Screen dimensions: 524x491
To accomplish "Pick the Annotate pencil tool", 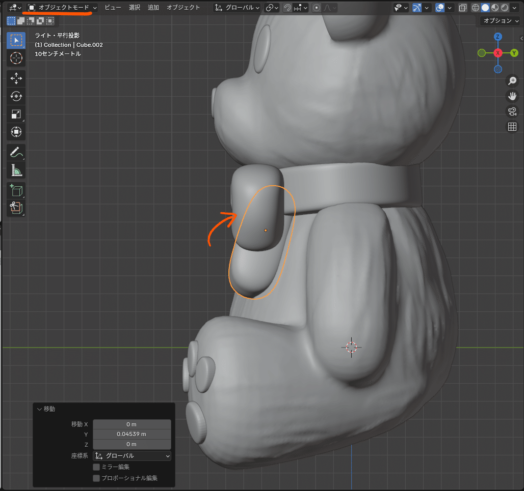I will pyautogui.click(x=16, y=153).
